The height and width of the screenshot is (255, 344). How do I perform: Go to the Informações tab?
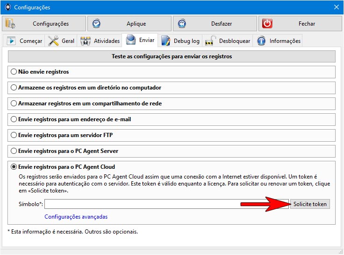tap(278, 41)
